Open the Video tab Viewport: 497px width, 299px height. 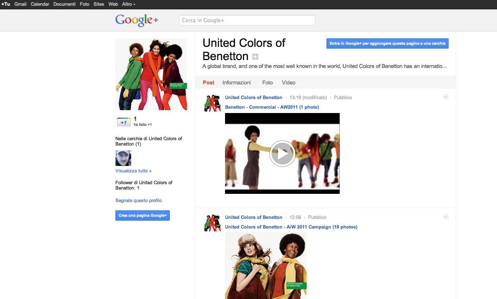[x=288, y=83]
